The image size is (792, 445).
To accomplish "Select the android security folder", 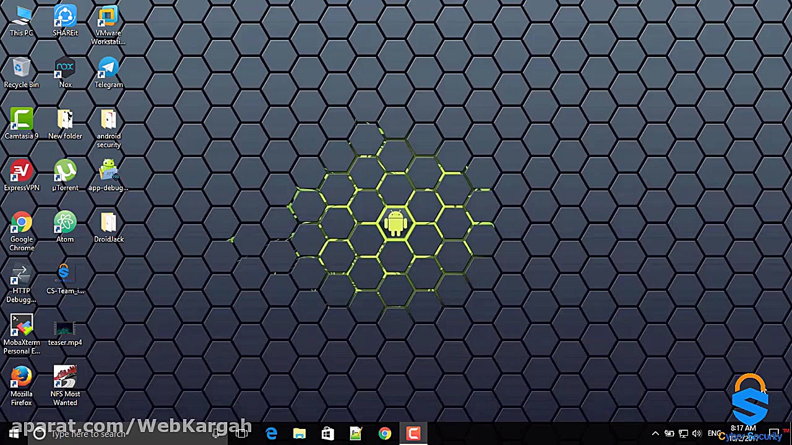I will pyautogui.click(x=108, y=129).
